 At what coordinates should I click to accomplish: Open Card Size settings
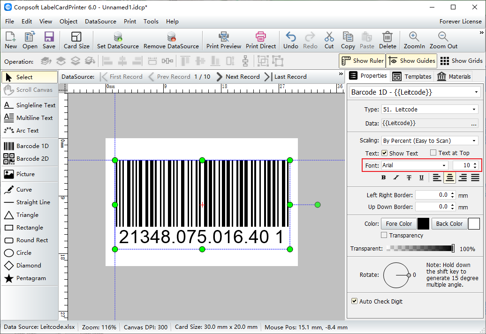pos(76,40)
